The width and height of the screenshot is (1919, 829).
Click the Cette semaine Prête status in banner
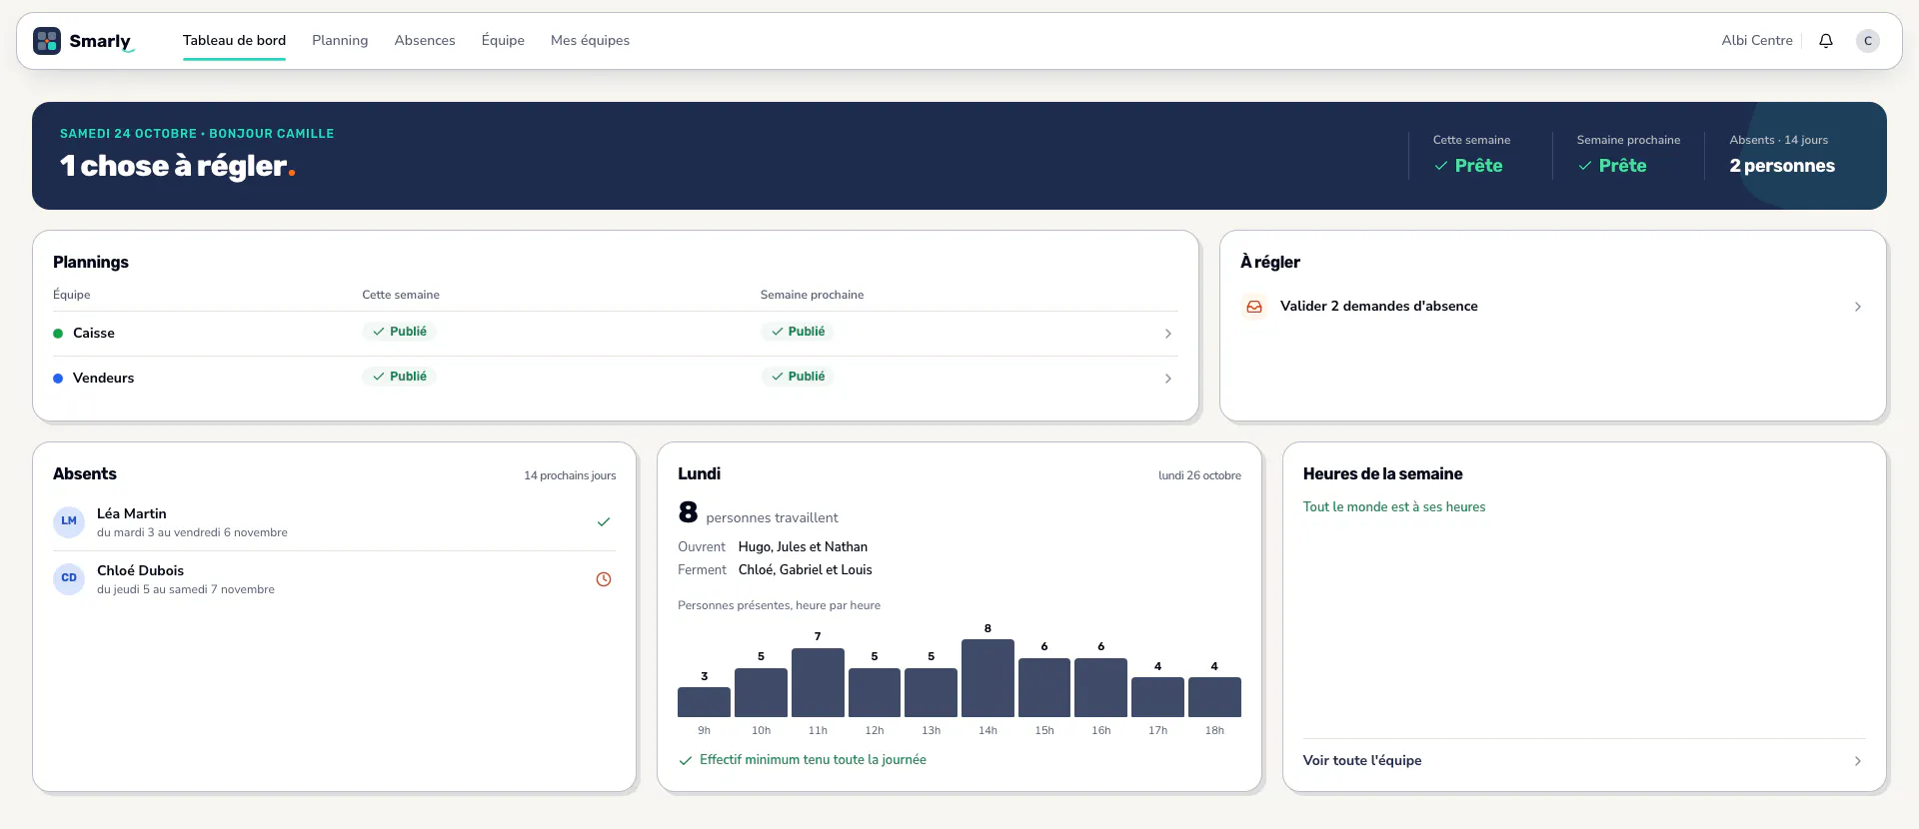pos(1469,166)
